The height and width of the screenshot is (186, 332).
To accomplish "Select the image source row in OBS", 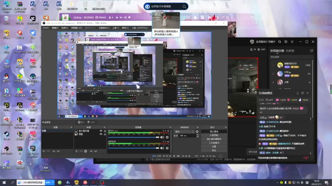I will (x=90, y=134).
